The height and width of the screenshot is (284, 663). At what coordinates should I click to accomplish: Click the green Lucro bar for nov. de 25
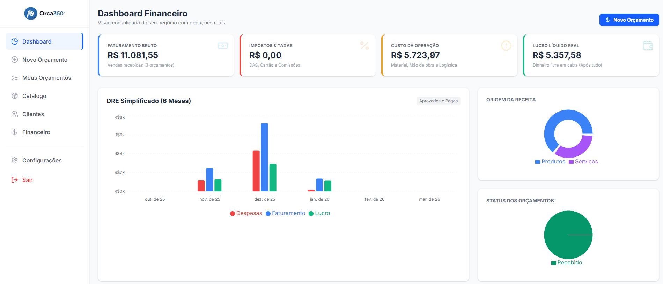click(x=218, y=185)
